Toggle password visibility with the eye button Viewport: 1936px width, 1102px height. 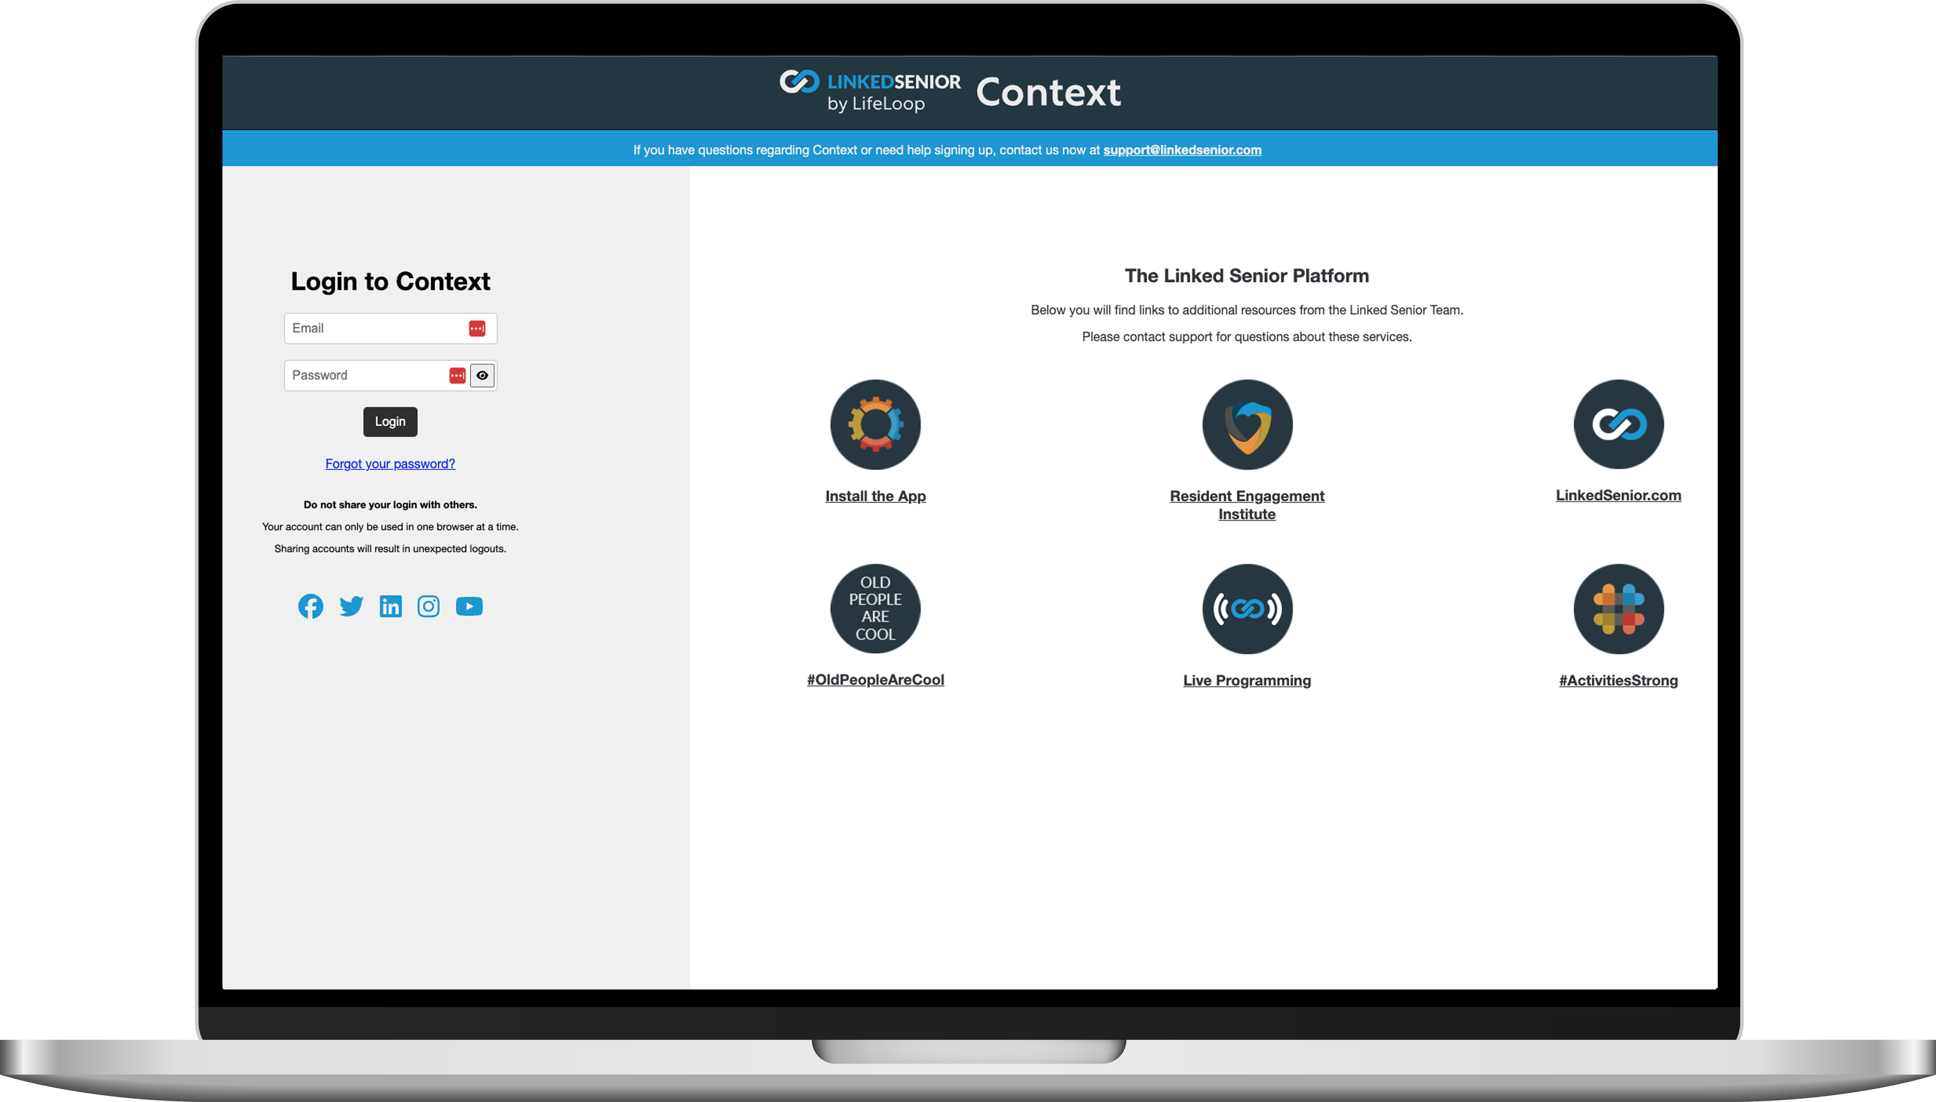click(482, 375)
